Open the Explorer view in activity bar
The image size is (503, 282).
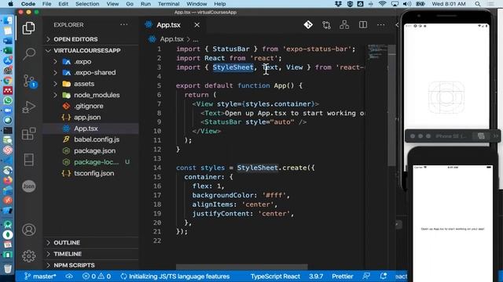coord(28,28)
